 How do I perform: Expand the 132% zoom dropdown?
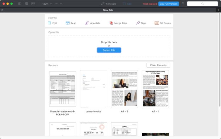[47, 4]
